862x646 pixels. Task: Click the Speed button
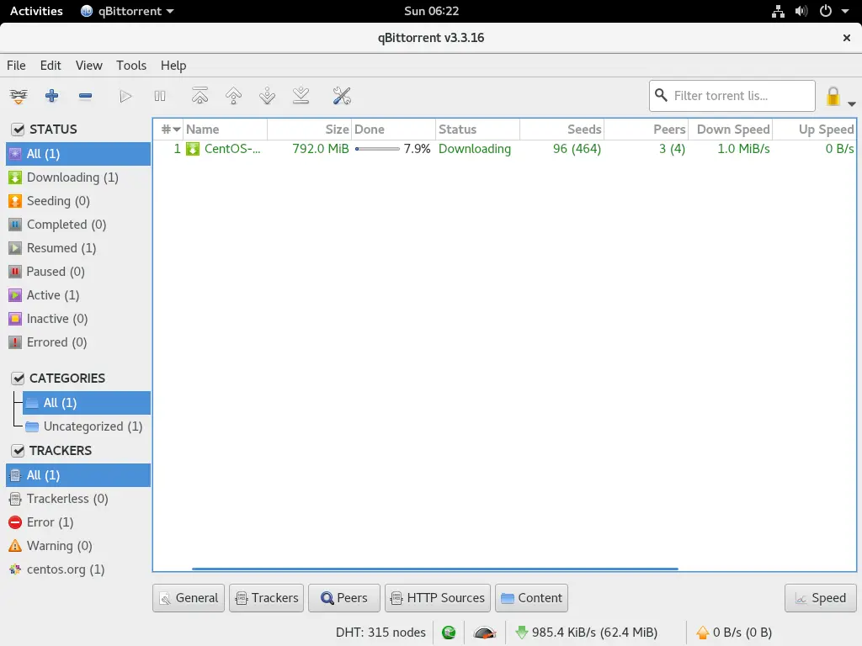click(x=820, y=598)
